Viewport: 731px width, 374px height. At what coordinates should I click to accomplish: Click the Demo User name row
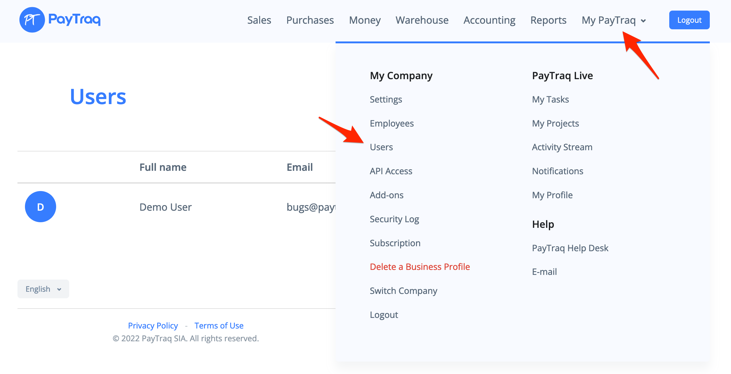pos(165,207)
